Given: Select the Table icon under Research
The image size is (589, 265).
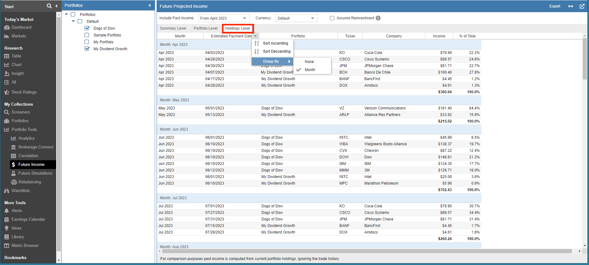Looking at the screenshot, I should tap(7, 56).
